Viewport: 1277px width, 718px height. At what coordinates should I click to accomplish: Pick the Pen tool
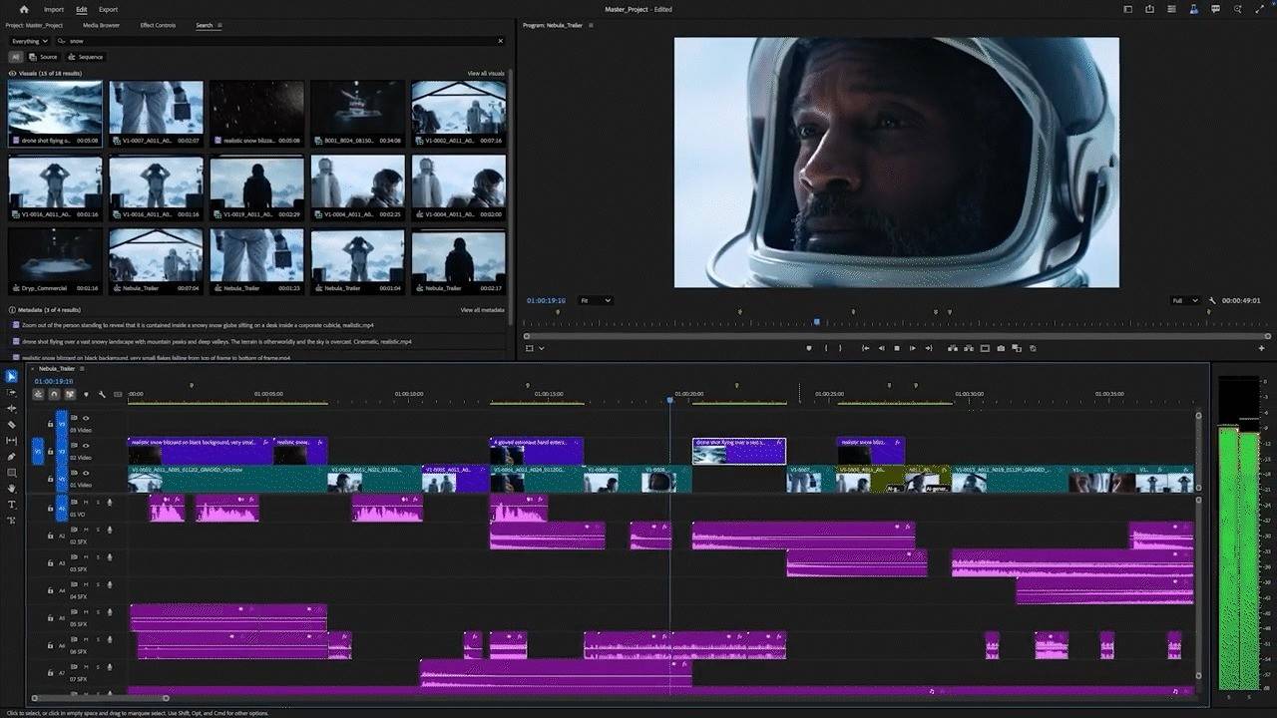coord(12,457)
